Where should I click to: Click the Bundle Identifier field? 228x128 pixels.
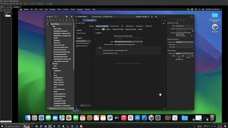[x=128, y=44]
